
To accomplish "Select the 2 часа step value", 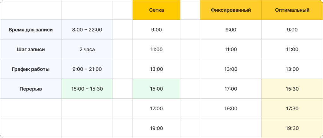I will tap(87, 49).
